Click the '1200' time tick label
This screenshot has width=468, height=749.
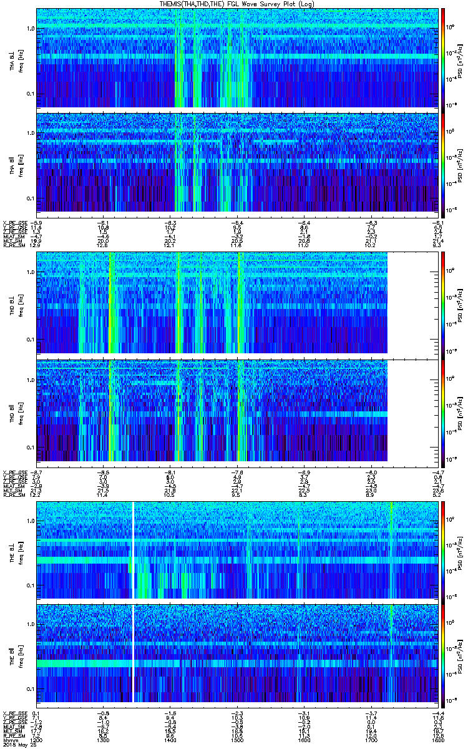coord(37,739)
